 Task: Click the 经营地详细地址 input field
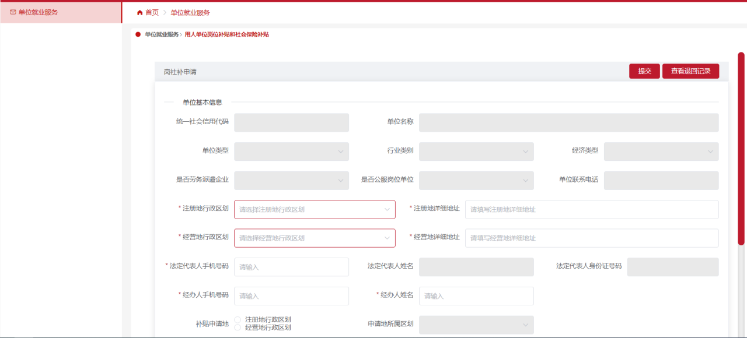591,238
